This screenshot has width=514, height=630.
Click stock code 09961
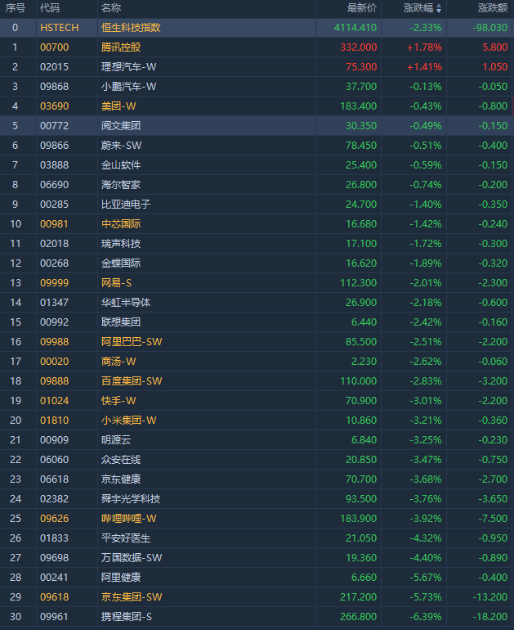coord(55,617)
